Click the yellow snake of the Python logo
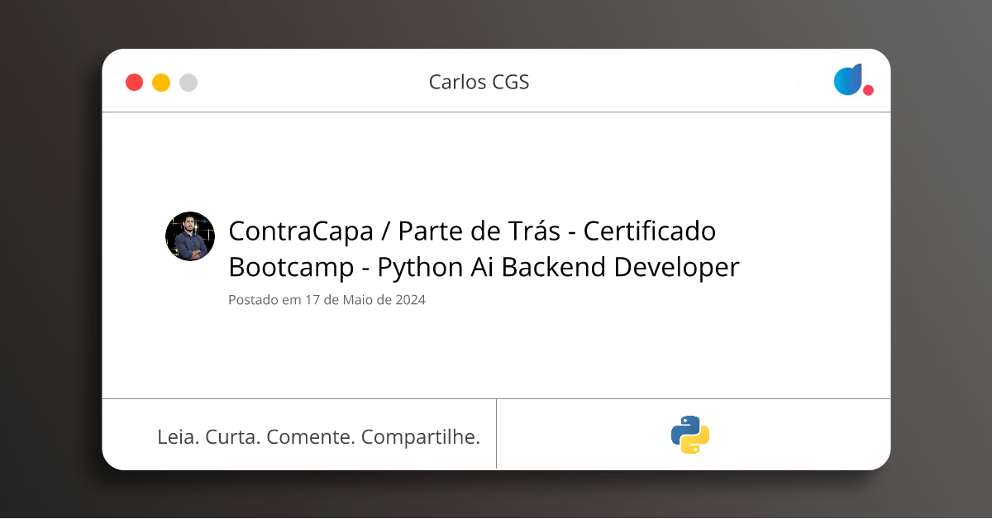The image size is (992, 519). (698, 441)
